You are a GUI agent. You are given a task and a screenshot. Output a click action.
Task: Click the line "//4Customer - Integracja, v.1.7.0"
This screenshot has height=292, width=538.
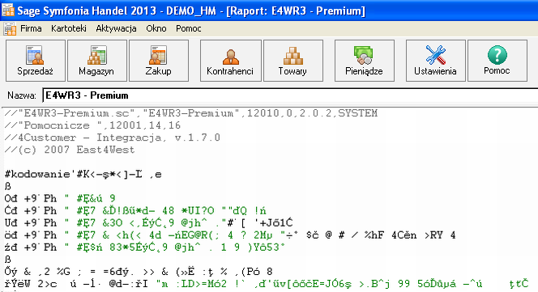click(112, 138)
